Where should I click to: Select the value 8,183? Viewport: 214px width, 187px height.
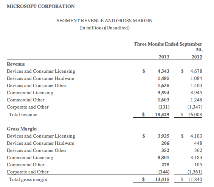[196, 158]
